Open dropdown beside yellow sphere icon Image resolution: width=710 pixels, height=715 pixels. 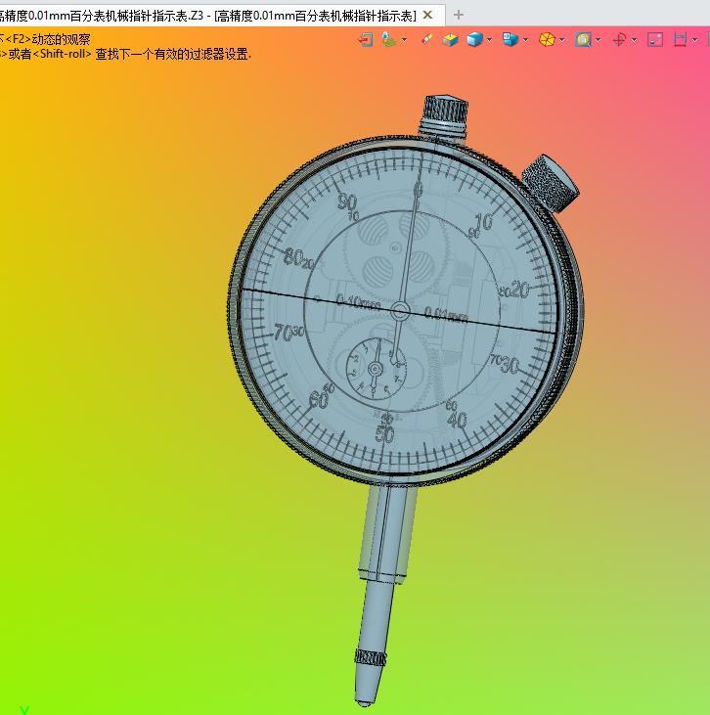[x=598, y=40]
